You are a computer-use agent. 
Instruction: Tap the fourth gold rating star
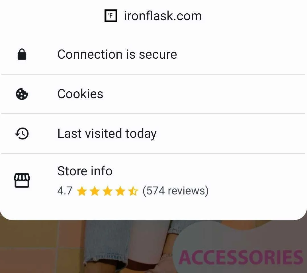(120, 191)
